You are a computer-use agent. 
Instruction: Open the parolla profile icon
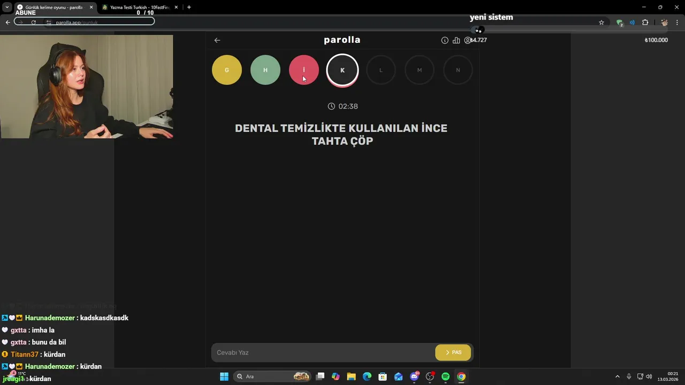[468, 40]
